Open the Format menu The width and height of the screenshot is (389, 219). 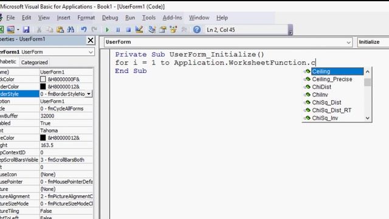(x=86, y=18)
